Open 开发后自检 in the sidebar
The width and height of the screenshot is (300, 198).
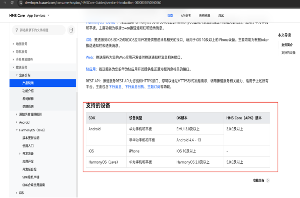[29, 169]
